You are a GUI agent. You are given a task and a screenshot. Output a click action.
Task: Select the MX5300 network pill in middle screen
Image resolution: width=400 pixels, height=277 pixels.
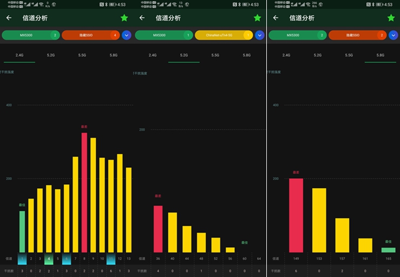[164, 35]
